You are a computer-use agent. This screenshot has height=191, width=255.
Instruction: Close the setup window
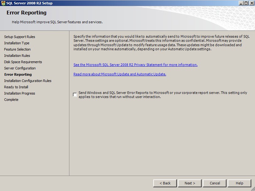(x=252, y=3)
